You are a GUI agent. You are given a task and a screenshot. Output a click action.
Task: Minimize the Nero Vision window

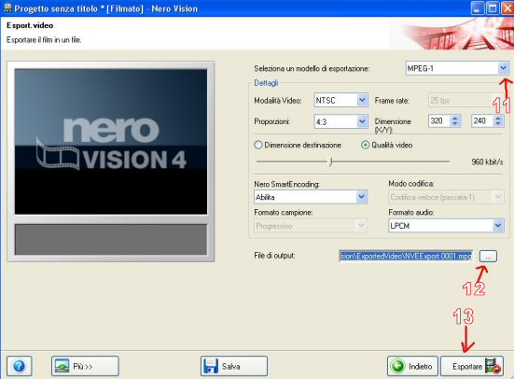tap(478, 8)
